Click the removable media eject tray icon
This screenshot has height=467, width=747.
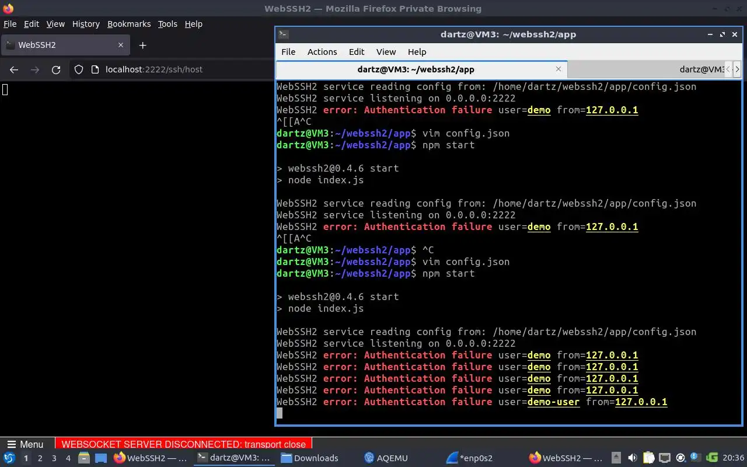click(x=617, y=458)
